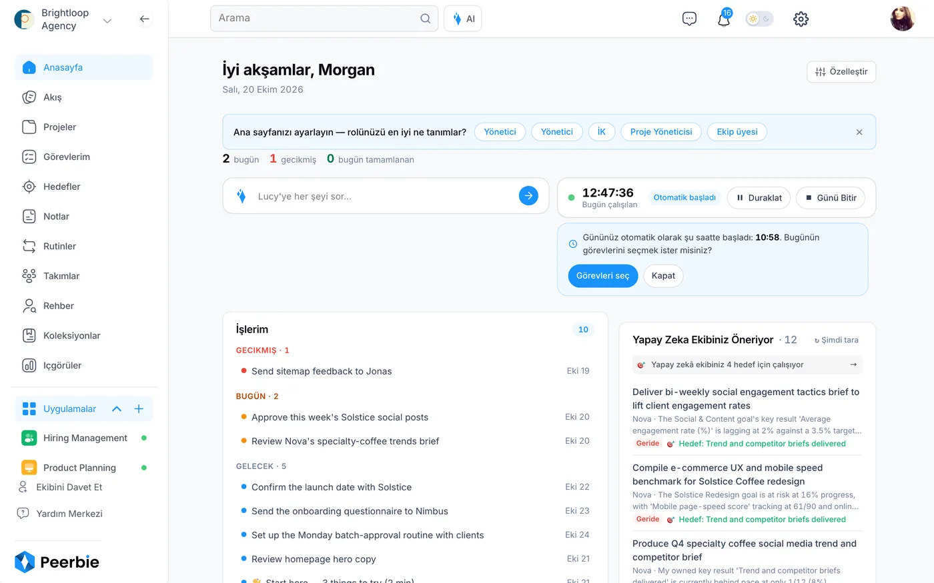Collapse the sidebar with back arrow
The image size is (934, 583).
[x=144, y=19]
